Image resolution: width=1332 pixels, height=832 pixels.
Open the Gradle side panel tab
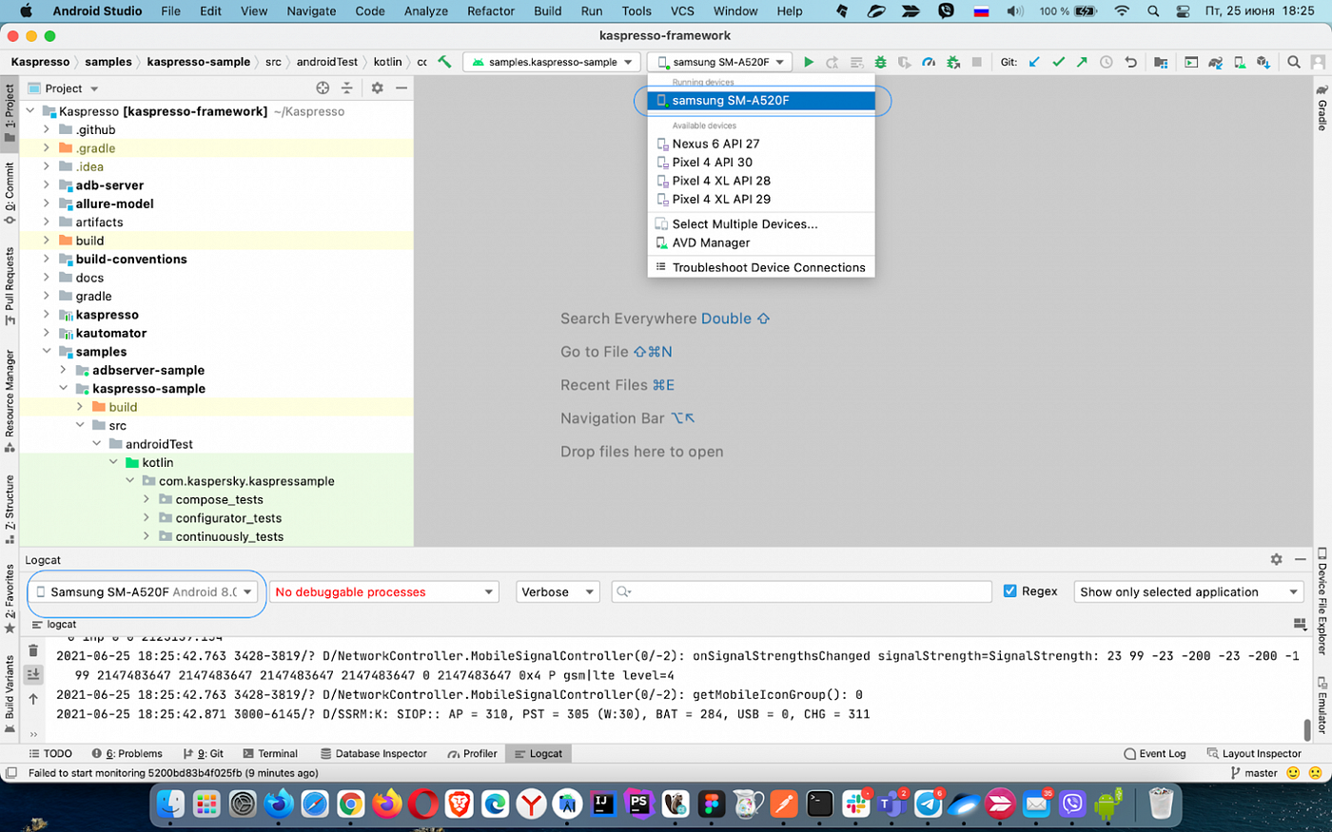[x=1322, y=107]
